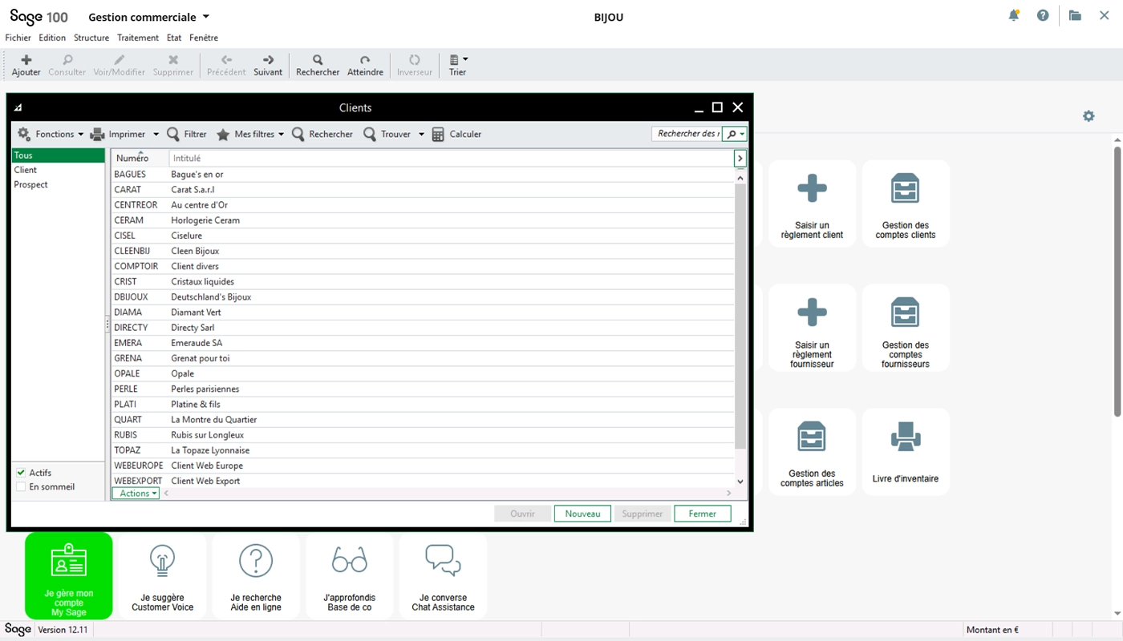Select the DIAMA Diamant Vert row
The height and width of the screenshot is (641, 1123).
pos(423,312)
